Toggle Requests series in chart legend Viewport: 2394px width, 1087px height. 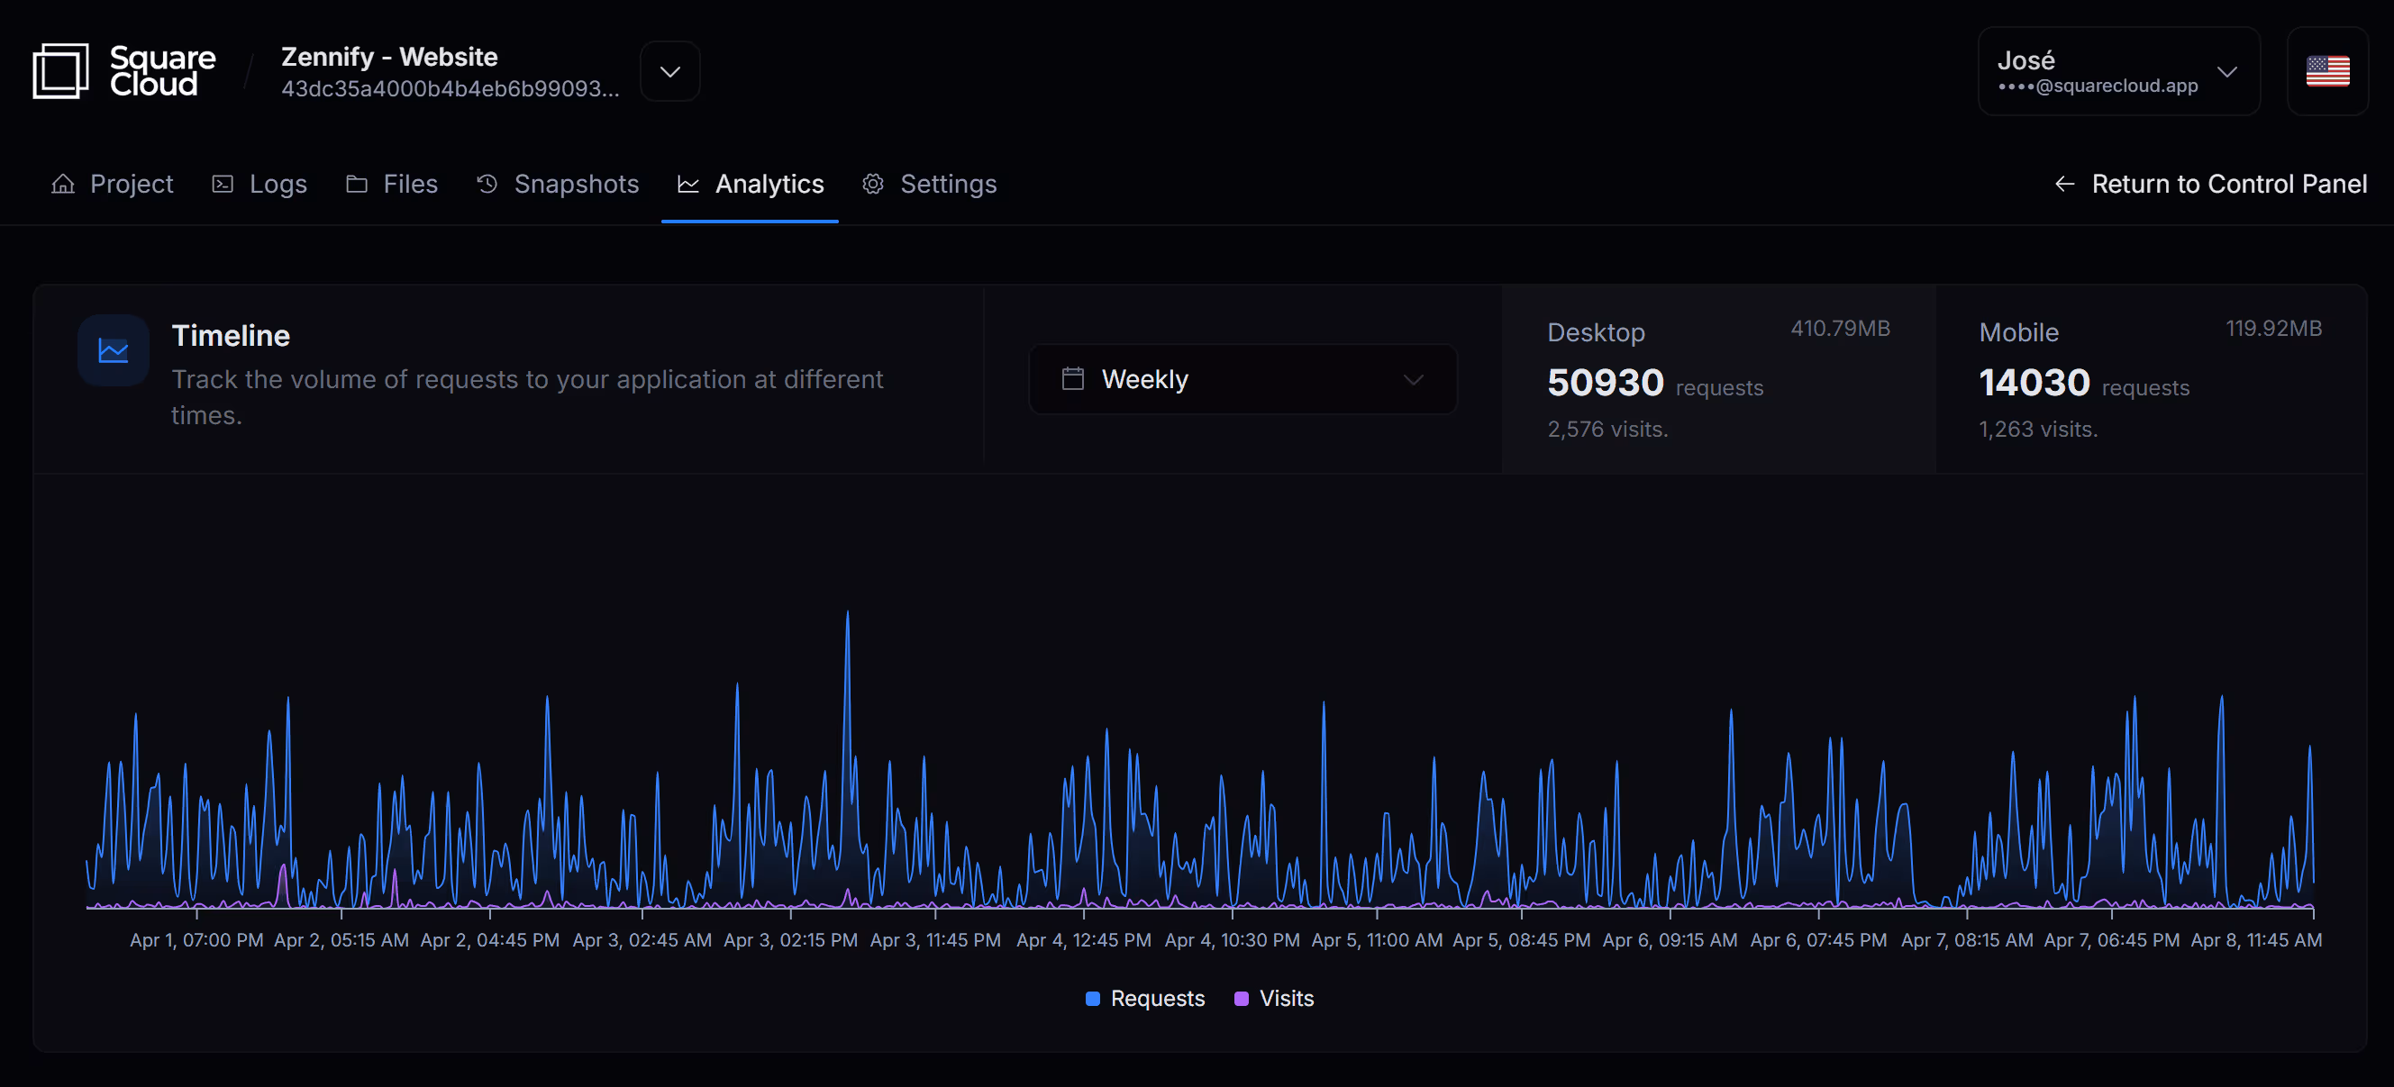[x=1145, y=998]
